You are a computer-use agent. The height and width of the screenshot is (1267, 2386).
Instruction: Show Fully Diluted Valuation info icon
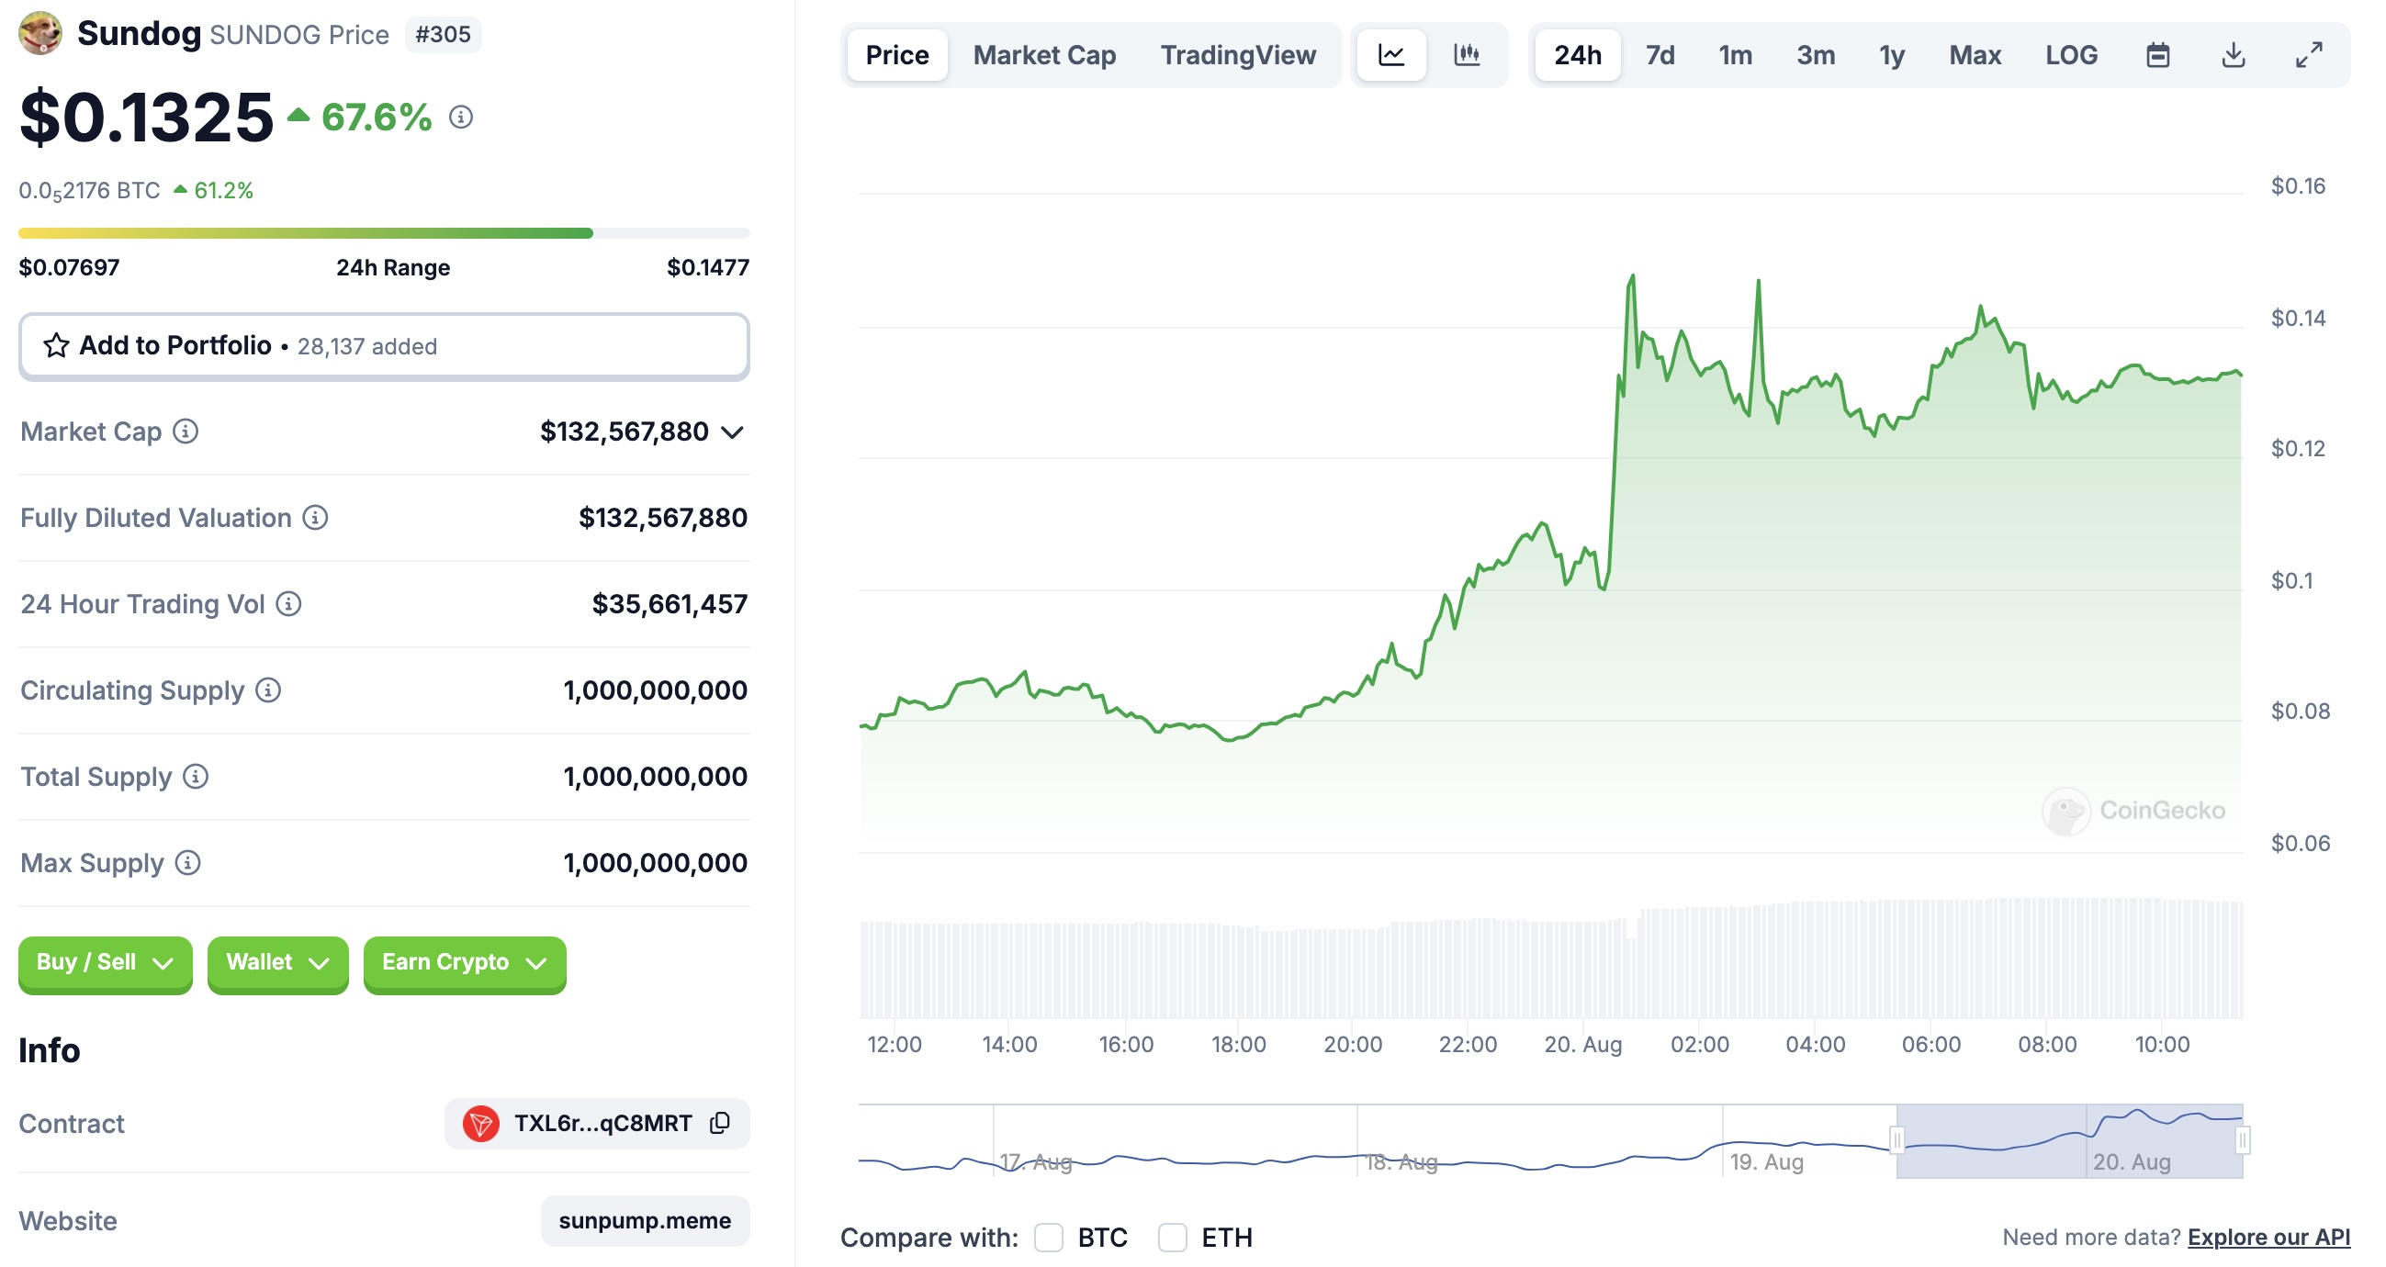pyautogui.click(x=316, y=518)
